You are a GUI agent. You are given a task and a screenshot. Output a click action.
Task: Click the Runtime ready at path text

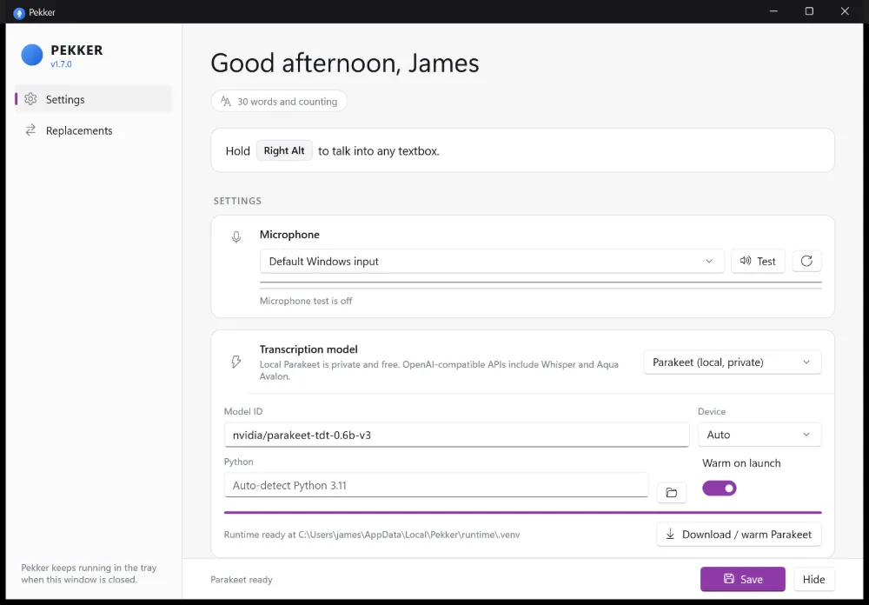[x=372, y=535]
